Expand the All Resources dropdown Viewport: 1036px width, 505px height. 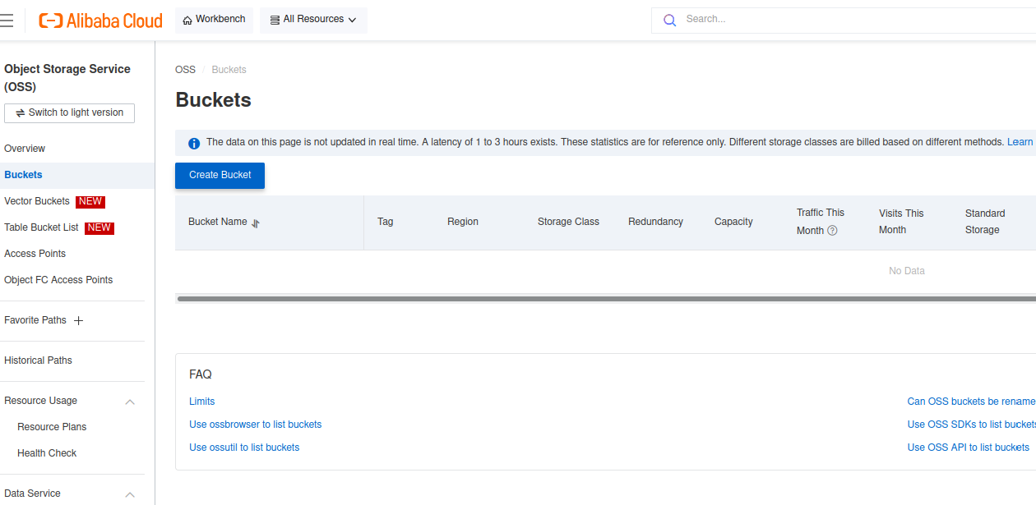point(313,20)
